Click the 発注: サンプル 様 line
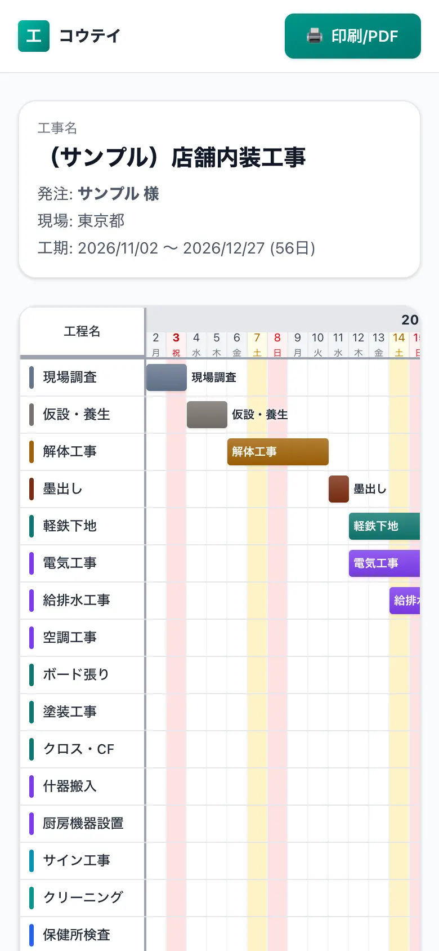439x951 pixels. point(98,194)
